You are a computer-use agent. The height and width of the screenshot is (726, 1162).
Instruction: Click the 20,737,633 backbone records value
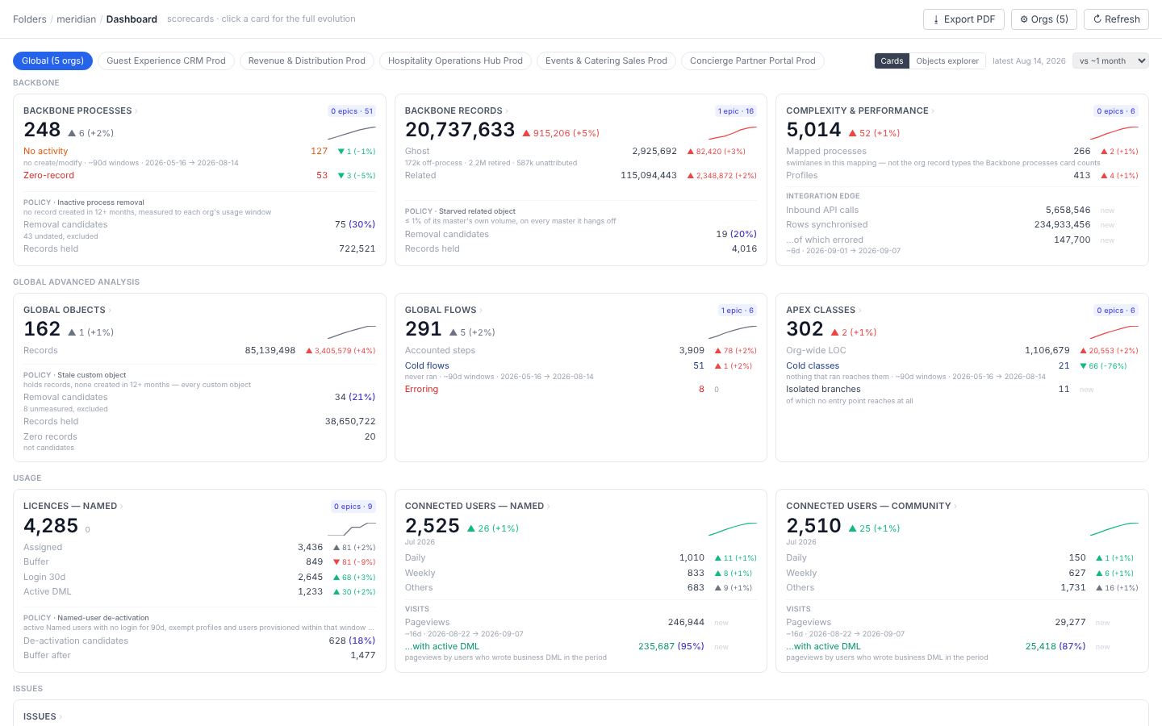(x=460, y=130)
